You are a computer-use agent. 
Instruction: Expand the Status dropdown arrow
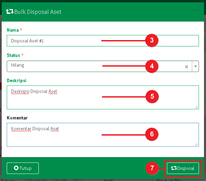pyautogui.click(x=195, y=67)
